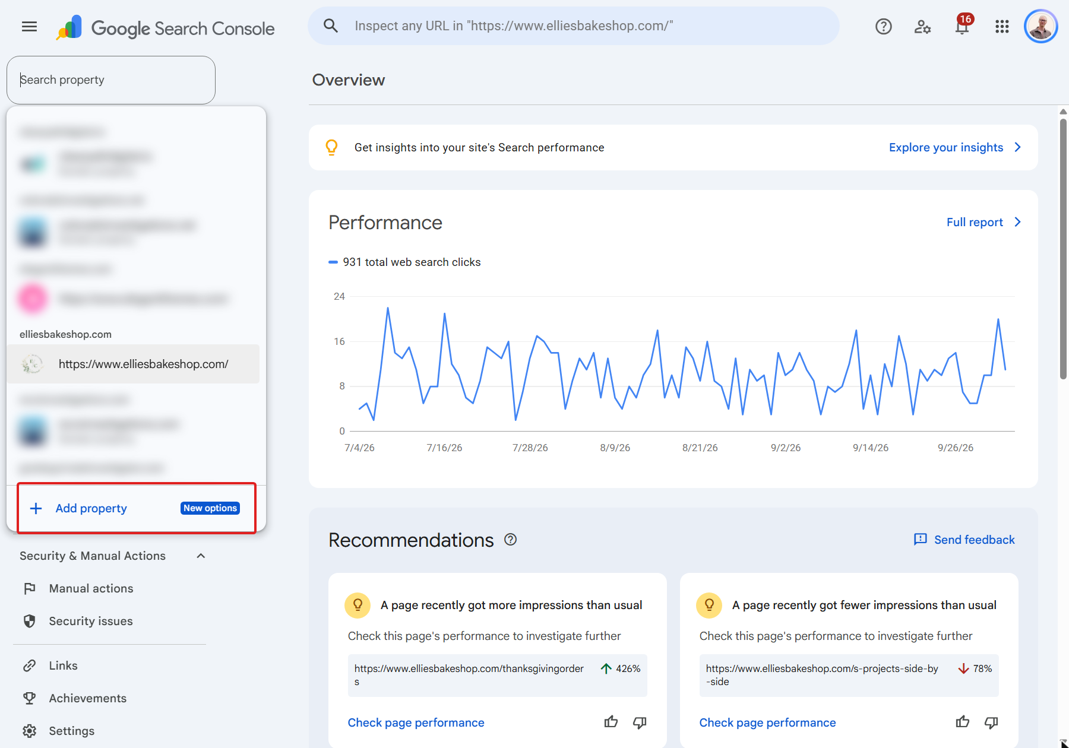Viewport: 1069px width, 748px height.
Task: Collapse Security & Manual Actions section
Action: click(201, 556)
